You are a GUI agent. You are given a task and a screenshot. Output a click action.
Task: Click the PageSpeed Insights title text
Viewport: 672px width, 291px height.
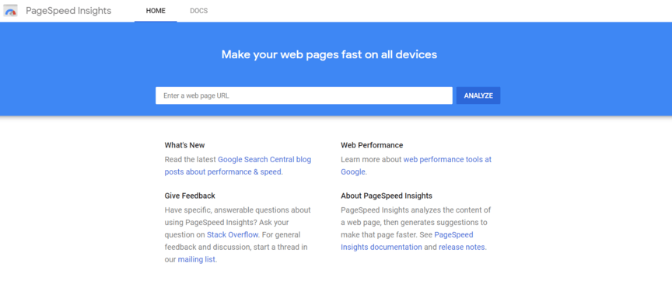(x=68, y=11)
